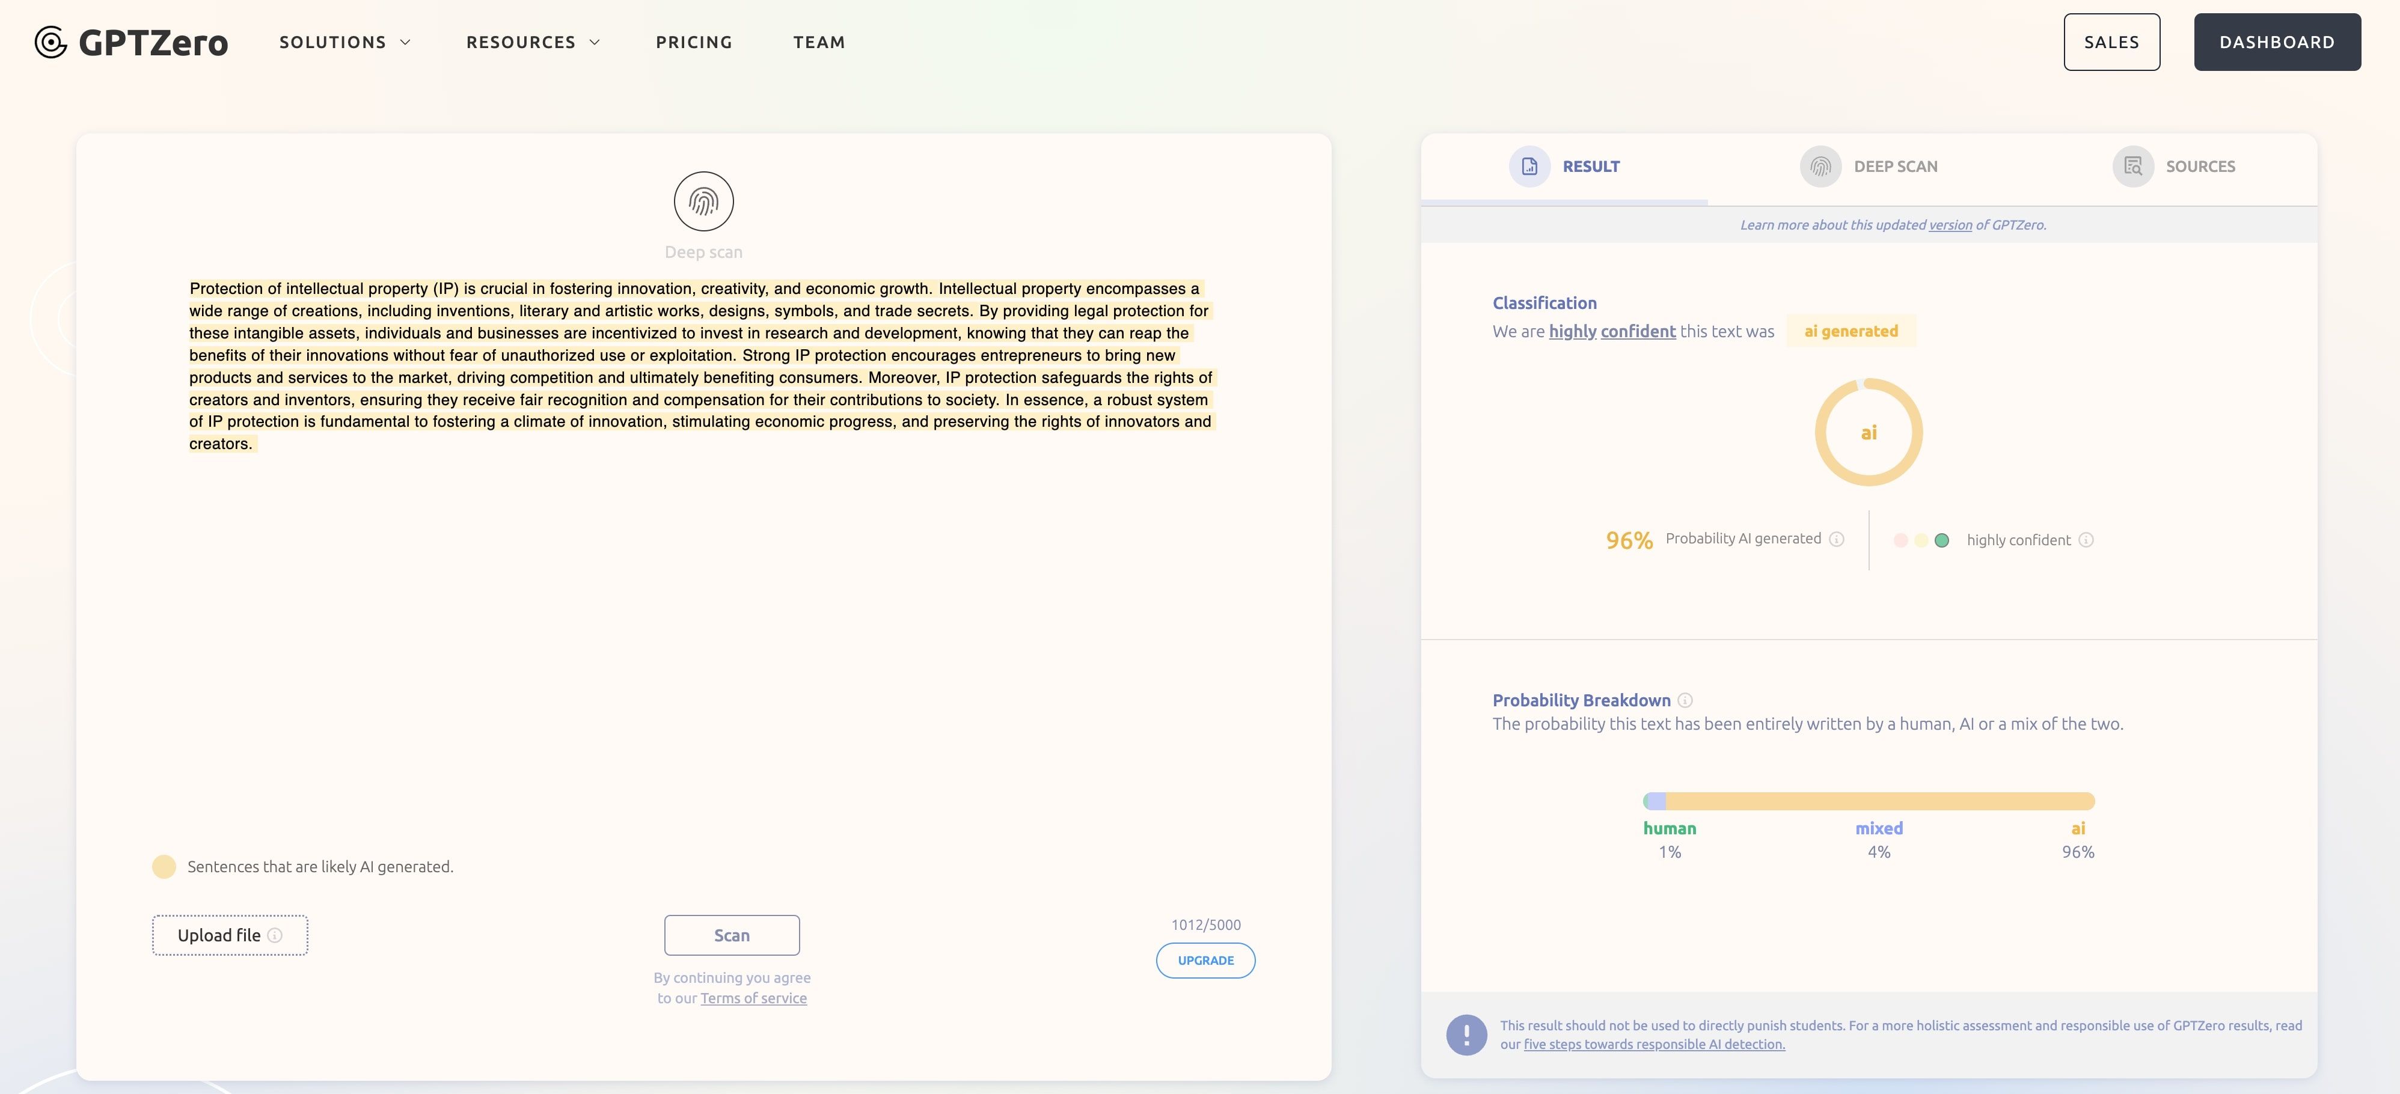Click the Deep scan fingerprint icon
Screen dimensions: 2400x1094
pos(703,201)
